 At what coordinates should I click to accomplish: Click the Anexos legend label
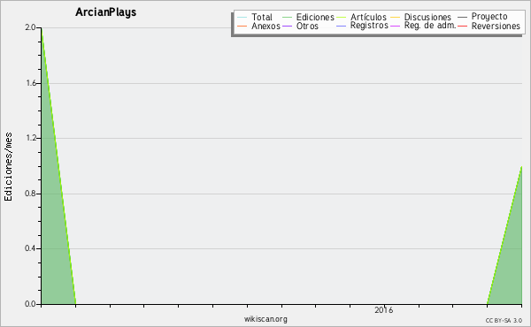265,26
